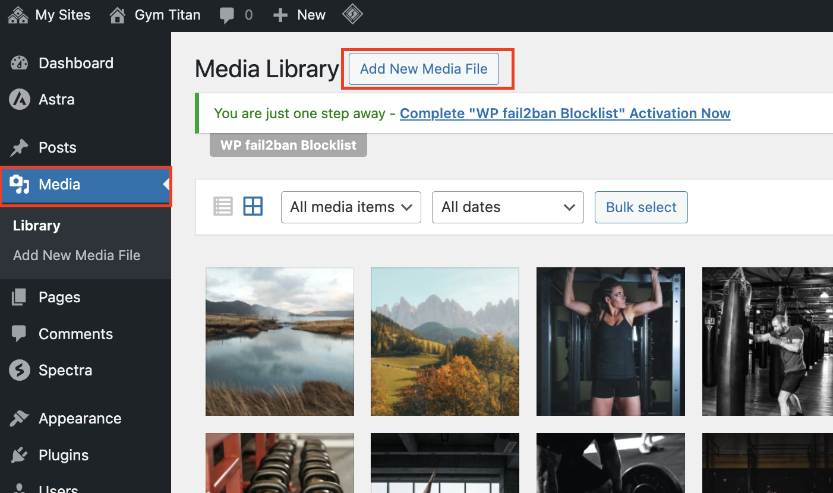The height and width of the screenshot is (493, 833).
Task: Select the woman doing pull-ups thumbnail
Action: pyautogui.click(x=611, y=342)
